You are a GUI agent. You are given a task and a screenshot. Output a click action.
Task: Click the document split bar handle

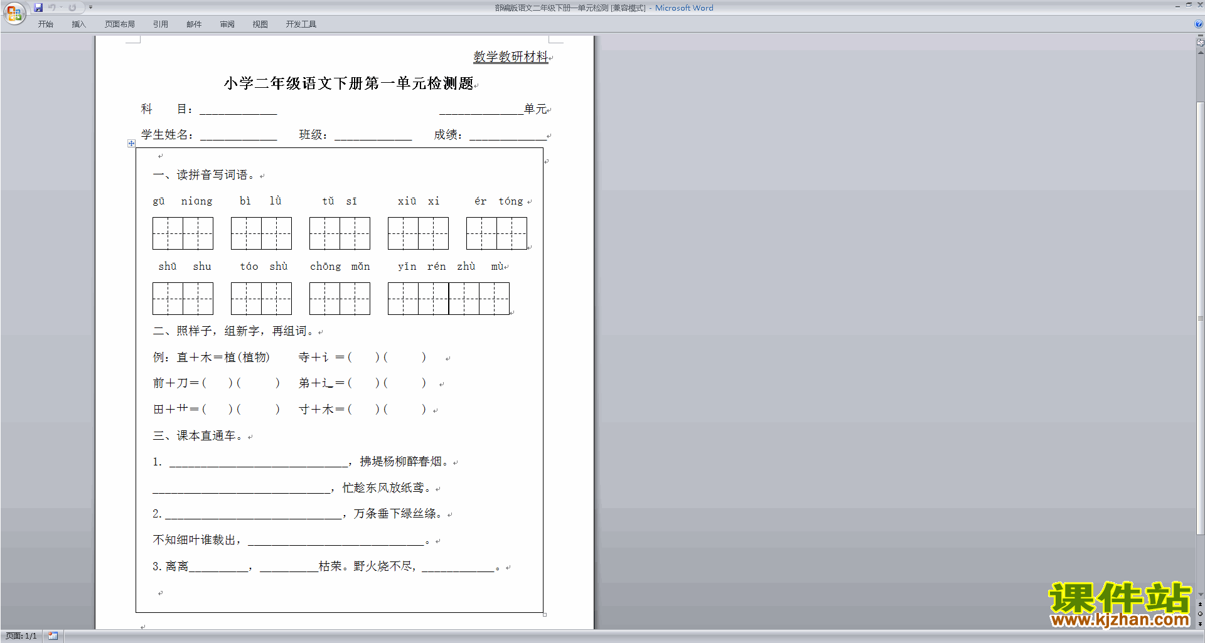pyautogui.click(x=1200, y=36)
